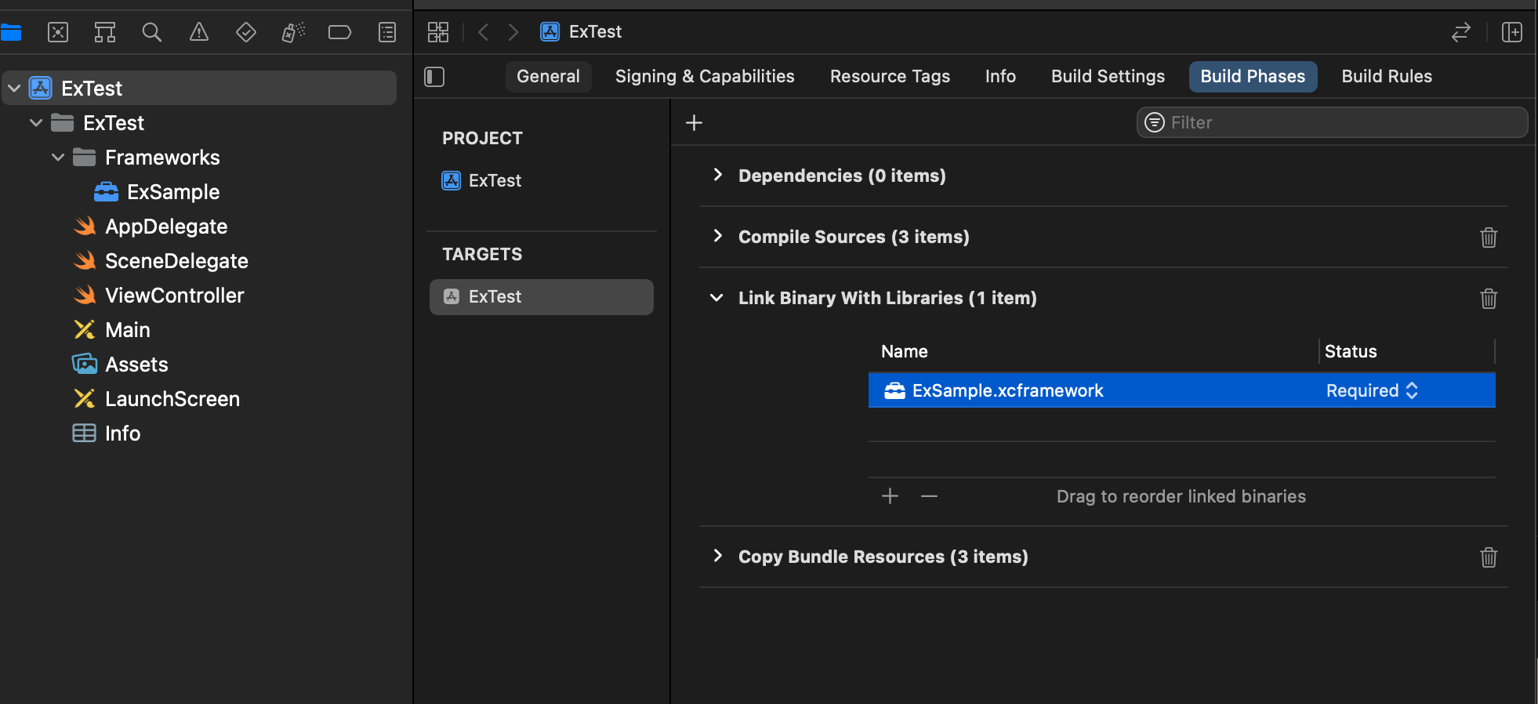Open the Resource Tags tab
1538x704 pixels.
tap(890, 77)
